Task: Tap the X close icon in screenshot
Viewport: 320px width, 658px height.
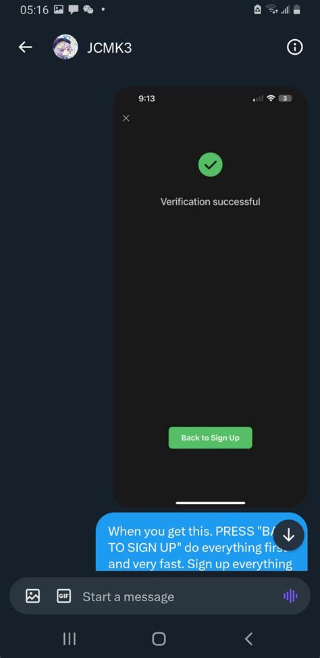Action: coord(126,118)
